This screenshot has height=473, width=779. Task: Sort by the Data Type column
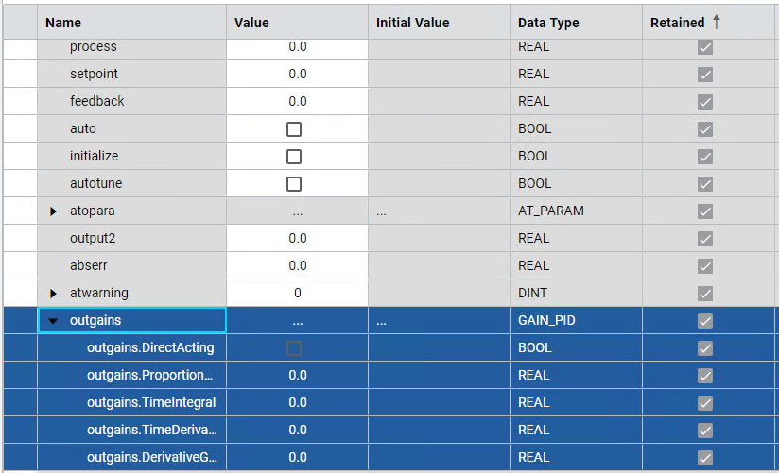548,23
